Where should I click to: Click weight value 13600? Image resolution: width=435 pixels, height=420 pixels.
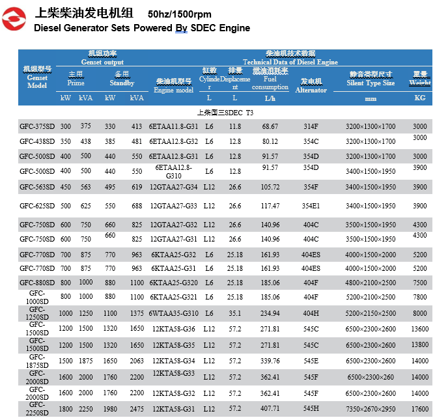click(420, 329)
